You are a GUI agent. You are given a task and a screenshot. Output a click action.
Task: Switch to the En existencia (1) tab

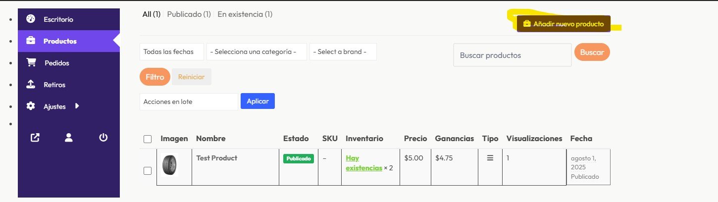point(245,14)
